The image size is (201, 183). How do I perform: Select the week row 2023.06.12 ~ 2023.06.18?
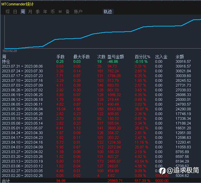96,99
